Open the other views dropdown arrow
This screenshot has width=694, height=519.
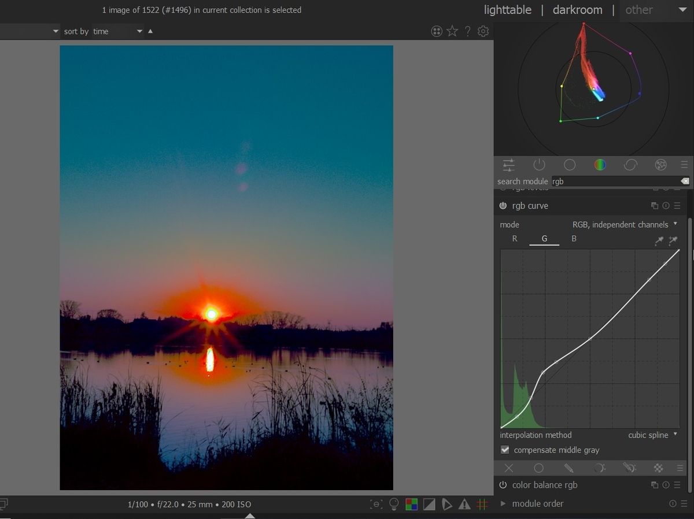pos(682,10)
